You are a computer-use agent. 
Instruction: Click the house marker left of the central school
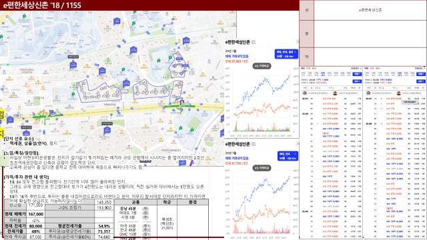tap(102, 71)
